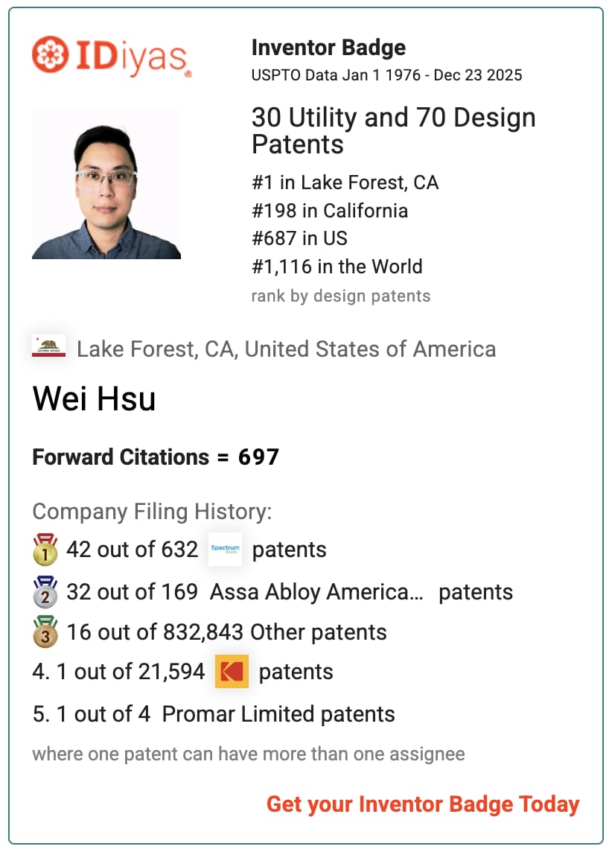Screen dimensions: 612x852
Task: Click the #1,116 in the World ranking
Action: [x=337, y=267]
